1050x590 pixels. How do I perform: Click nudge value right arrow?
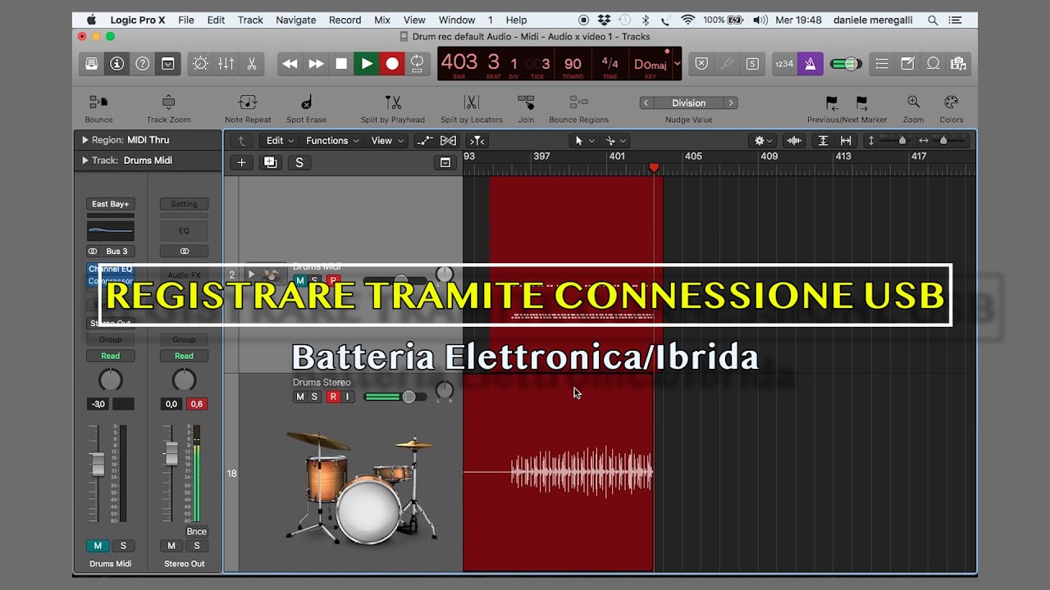[x=730, y=102]
